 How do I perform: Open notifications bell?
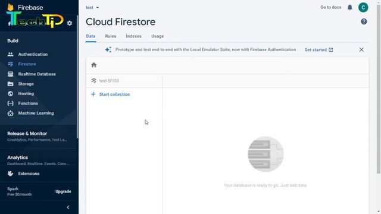tap(349, 8)
